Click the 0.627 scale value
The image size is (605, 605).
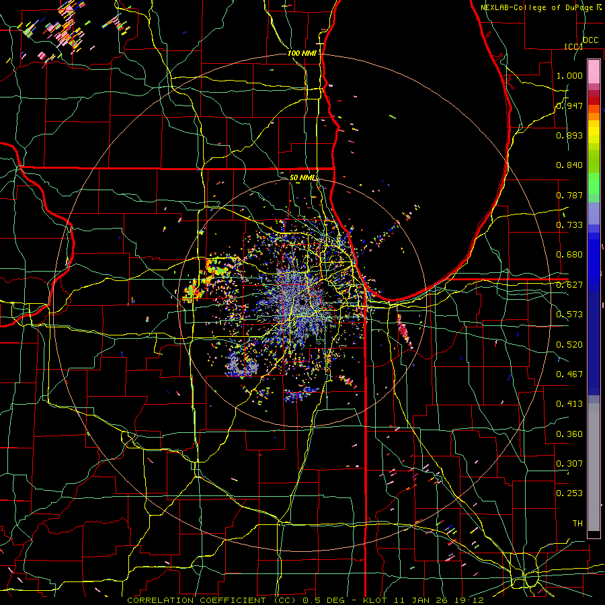(x=569, y=285)
